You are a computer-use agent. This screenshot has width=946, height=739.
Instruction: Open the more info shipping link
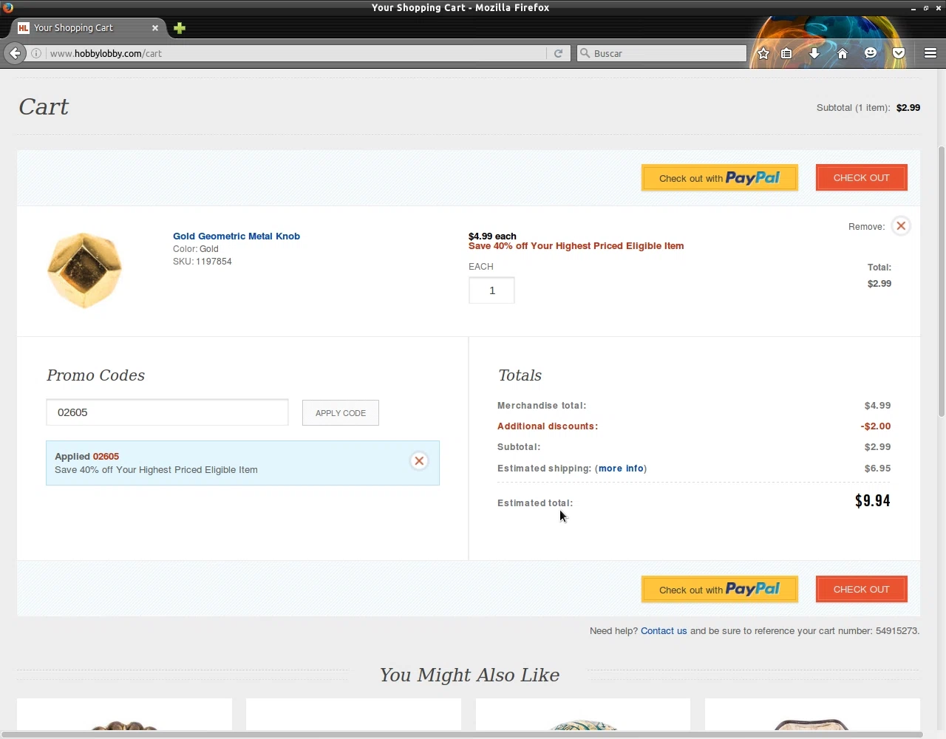click(x=621, y=469)
